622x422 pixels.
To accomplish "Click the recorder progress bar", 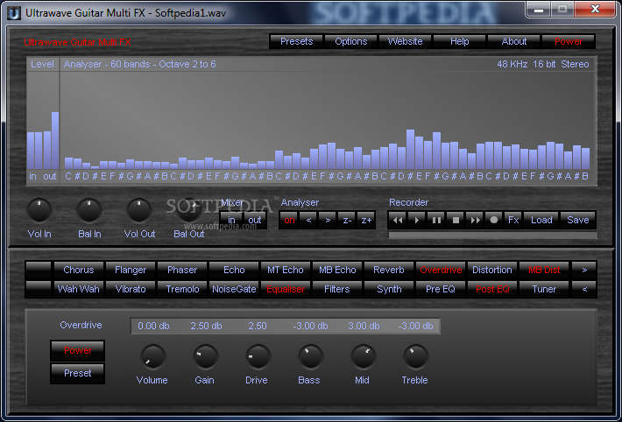I will click(491, 235).
